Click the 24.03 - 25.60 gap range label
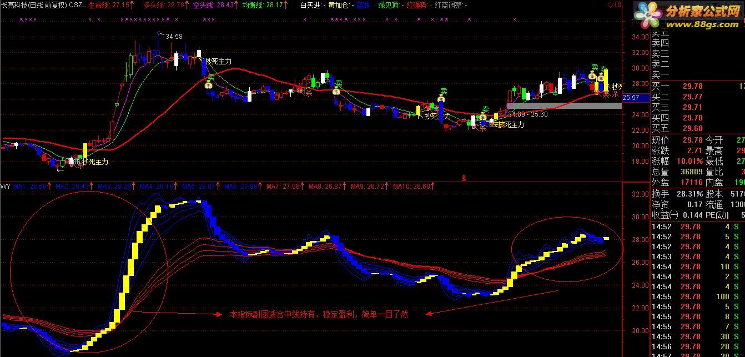745x357 pixels. [528, 114]
